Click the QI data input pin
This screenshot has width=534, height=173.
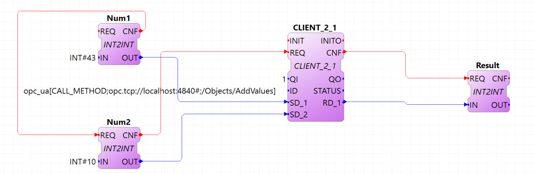pyautogui.click(x=293, y=79)
